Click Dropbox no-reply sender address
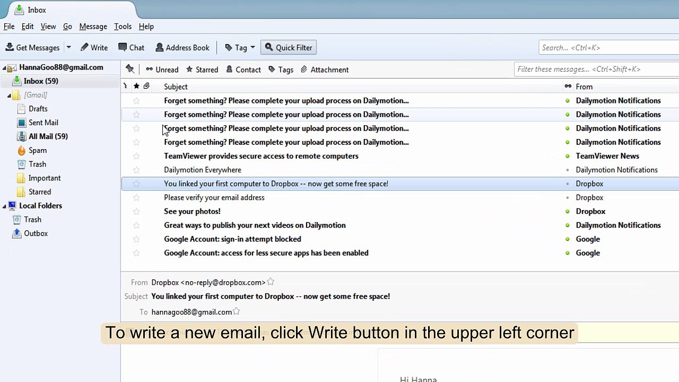This screenshot has height=382, width=679. 208,283
